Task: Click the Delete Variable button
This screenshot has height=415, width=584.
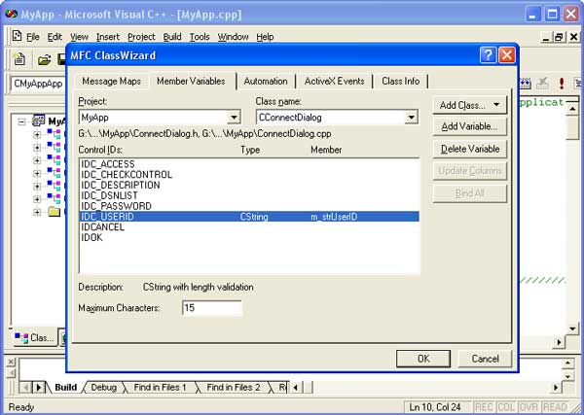Action: (x=470, y=149)
